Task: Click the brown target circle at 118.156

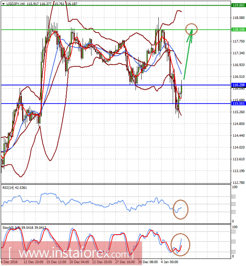Action: click(192, 28)
